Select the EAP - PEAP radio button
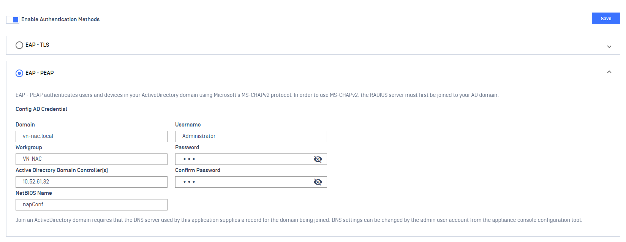 click(x=19, y=73)
